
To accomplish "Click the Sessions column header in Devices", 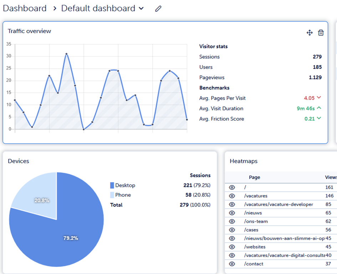I will coord(200,175).
